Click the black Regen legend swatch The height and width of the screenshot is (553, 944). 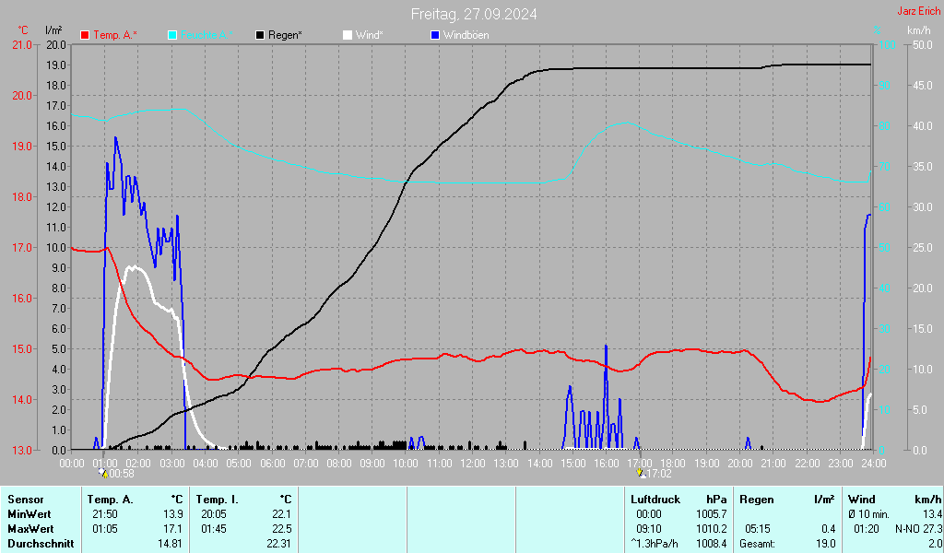pyautogui.click(x=260, y=36)
